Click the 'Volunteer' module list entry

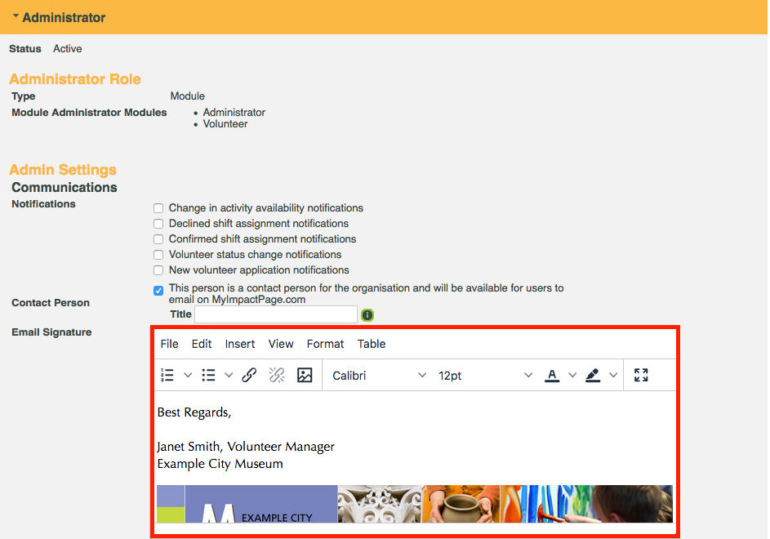[225, 124]
